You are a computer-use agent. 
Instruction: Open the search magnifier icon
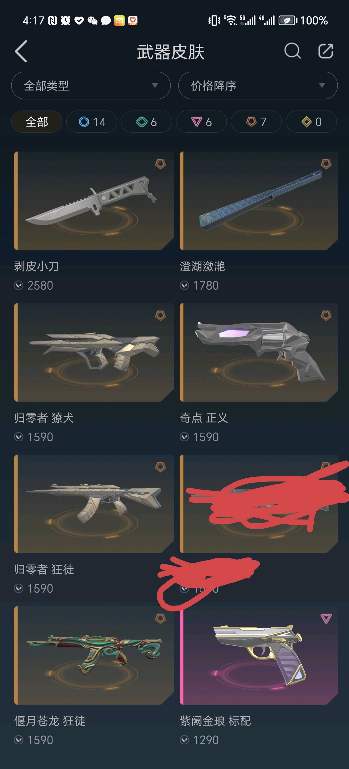[292, 51]
